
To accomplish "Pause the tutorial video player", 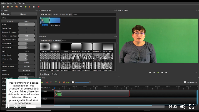I will pyautogui.click(x=8, y=106).
